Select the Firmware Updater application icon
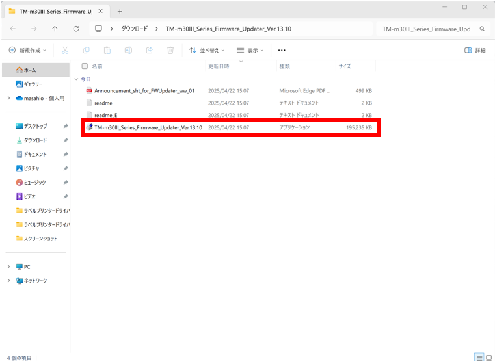 coord(89,127)
